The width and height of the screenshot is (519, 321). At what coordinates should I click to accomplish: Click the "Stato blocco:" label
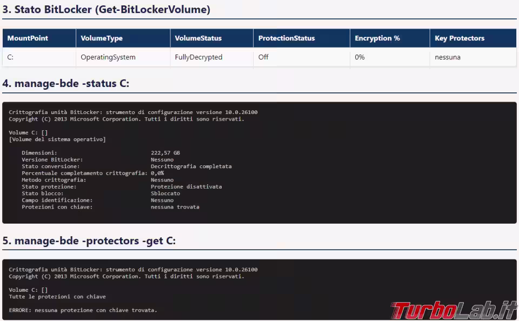[x=43, y=193]
